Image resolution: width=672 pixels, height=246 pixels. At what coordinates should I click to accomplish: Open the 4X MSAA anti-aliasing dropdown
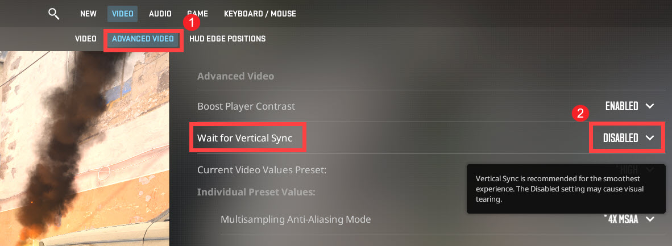[x=624, y=219]
